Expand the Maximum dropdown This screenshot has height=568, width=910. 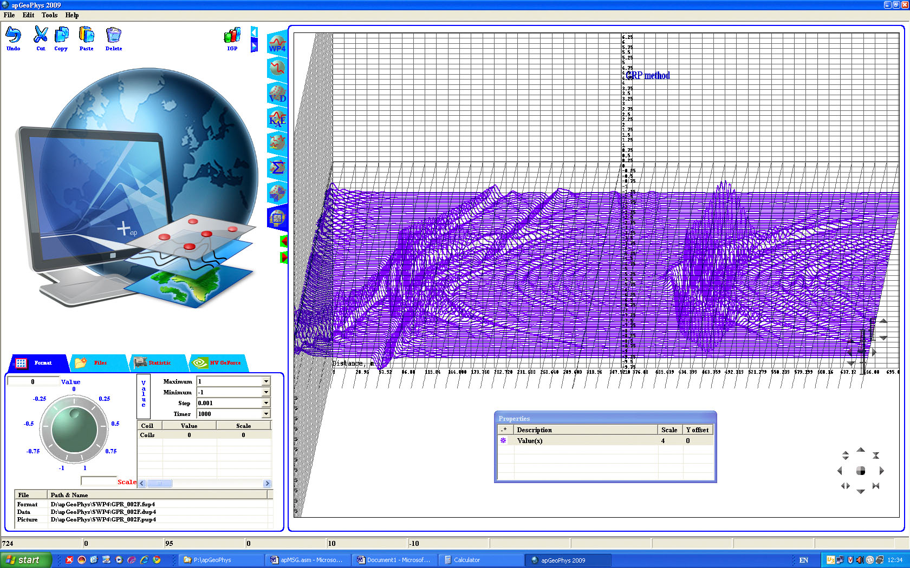(266, 381)
